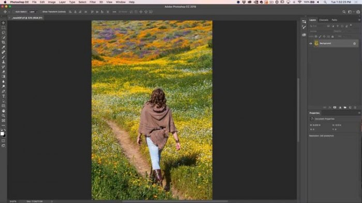Select the Horizontal Type tool

3,96
